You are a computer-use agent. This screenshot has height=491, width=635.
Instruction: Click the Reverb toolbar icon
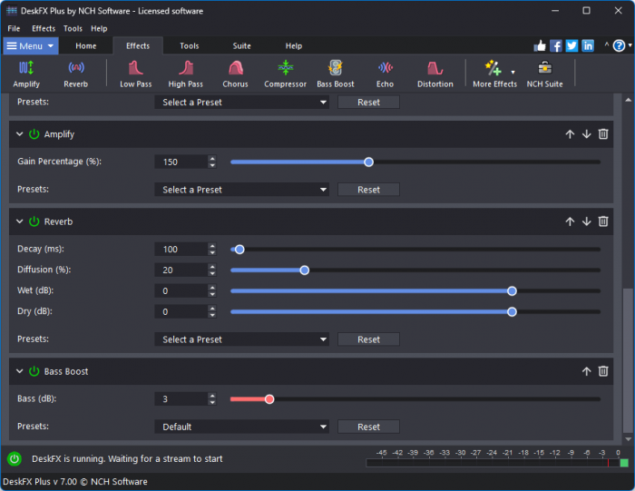coord(75,73)
